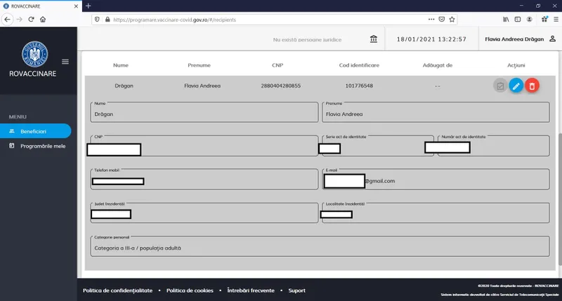Reload the page in browser
Screen dimensions: 562x301
click(32, 20)
